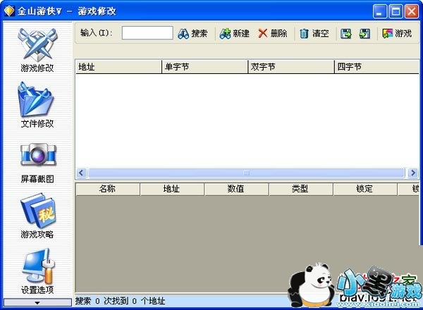Click the save disk icon with right-pointing arrow

click(346, 34)
